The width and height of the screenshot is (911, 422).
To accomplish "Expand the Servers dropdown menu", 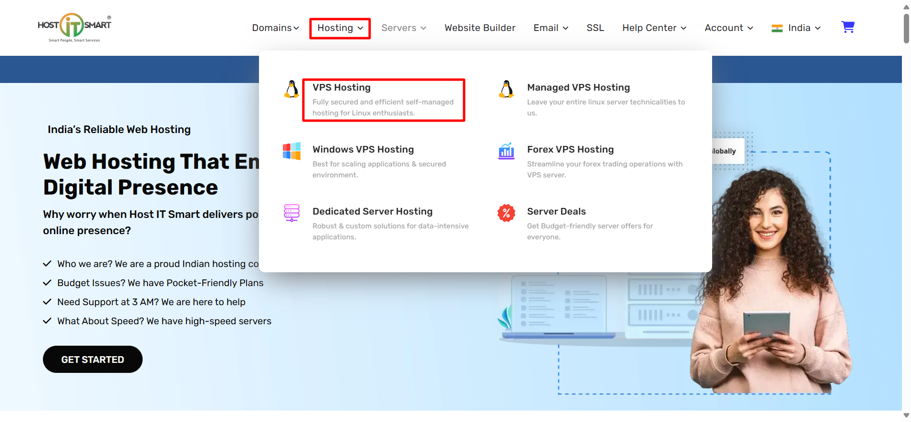I will click(404, 28).
